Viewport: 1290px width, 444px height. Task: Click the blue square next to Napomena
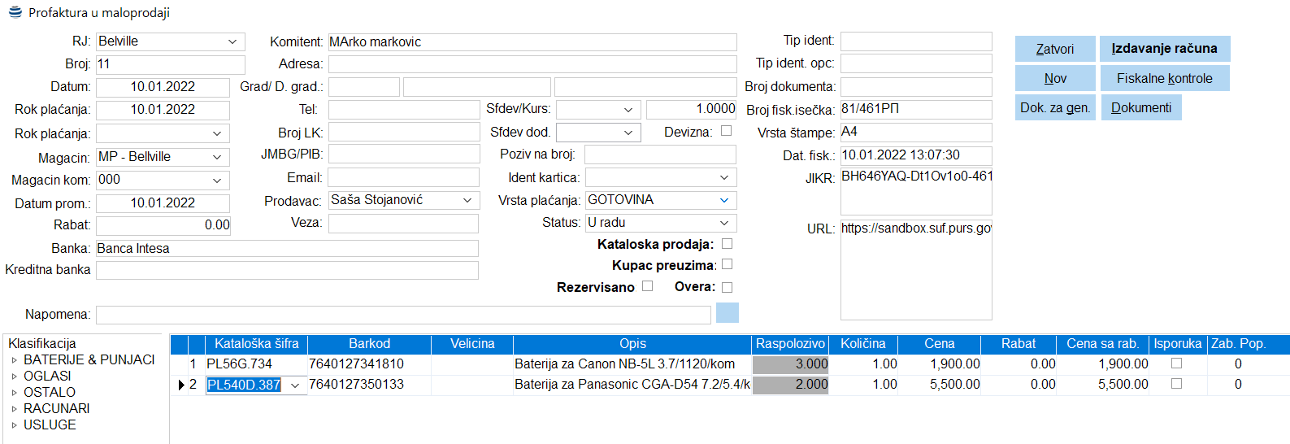(727, 313)
